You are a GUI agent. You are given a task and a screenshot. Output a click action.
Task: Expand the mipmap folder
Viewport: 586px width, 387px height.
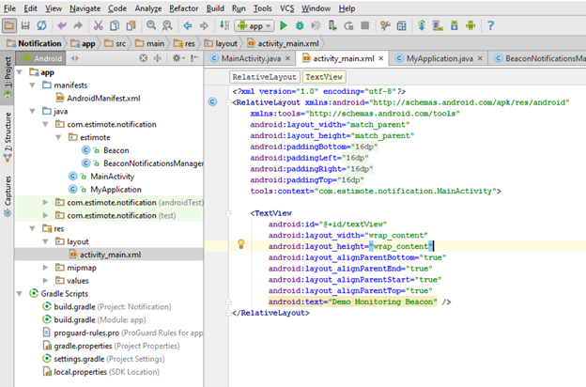(46, 268)
